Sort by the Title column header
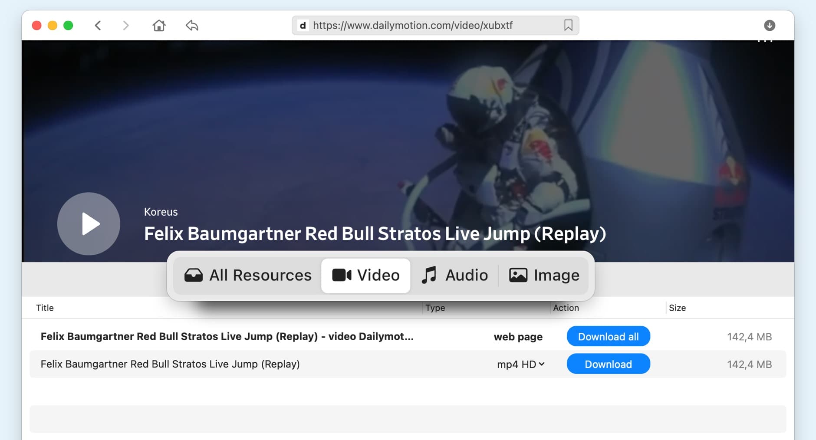816x440 pixels. (45, 308)
